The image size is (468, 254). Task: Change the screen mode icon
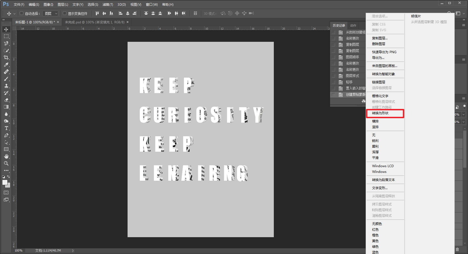coord(6,200)
